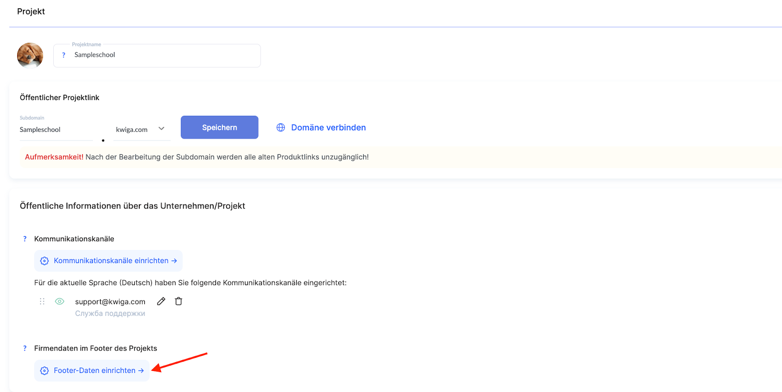Screen dimensions: 782x392
Task: Click help icon next to Kommunikationskanäle
Action: (25, 239)
